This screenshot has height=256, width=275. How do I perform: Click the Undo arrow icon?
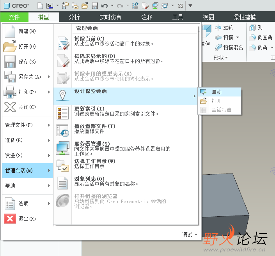click(x=105, y=6)
